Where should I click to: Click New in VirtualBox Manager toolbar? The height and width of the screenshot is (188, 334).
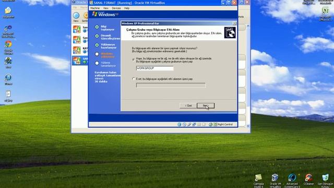coord(76,17)
